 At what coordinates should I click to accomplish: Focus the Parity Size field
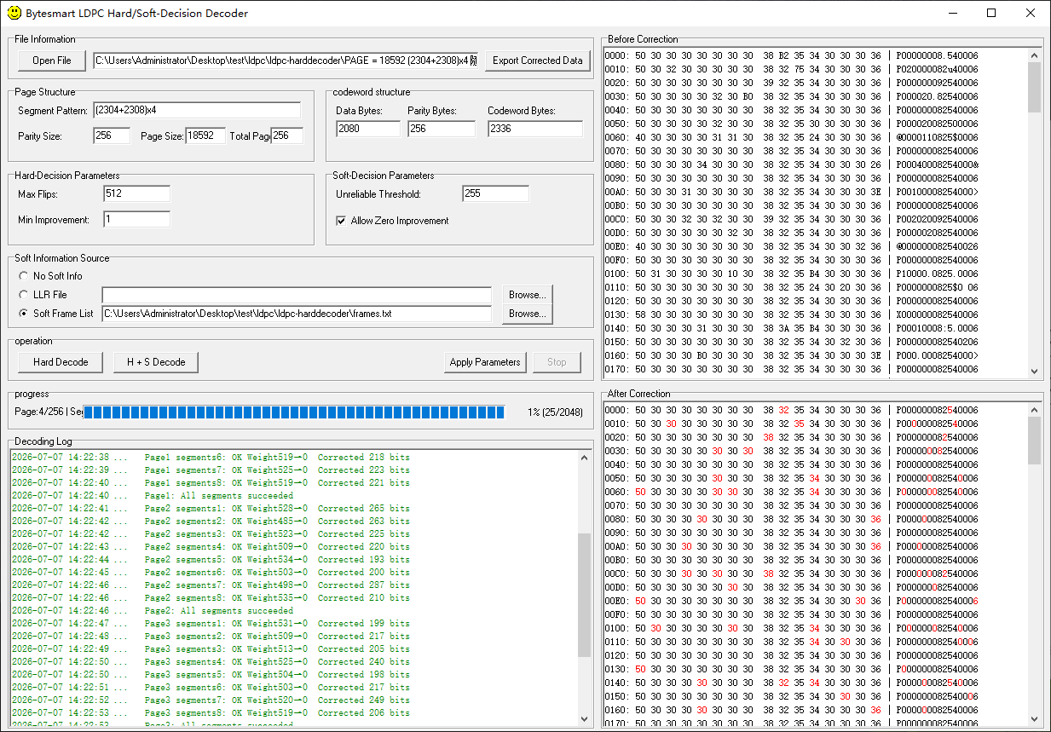112,136
